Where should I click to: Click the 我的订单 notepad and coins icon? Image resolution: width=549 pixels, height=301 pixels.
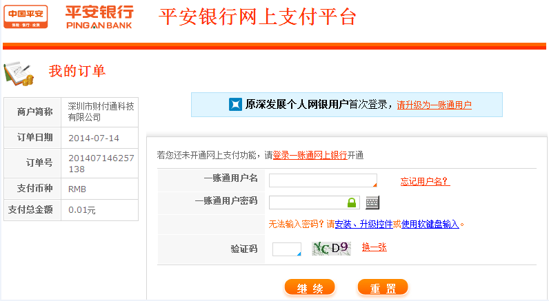coord(19,74)
